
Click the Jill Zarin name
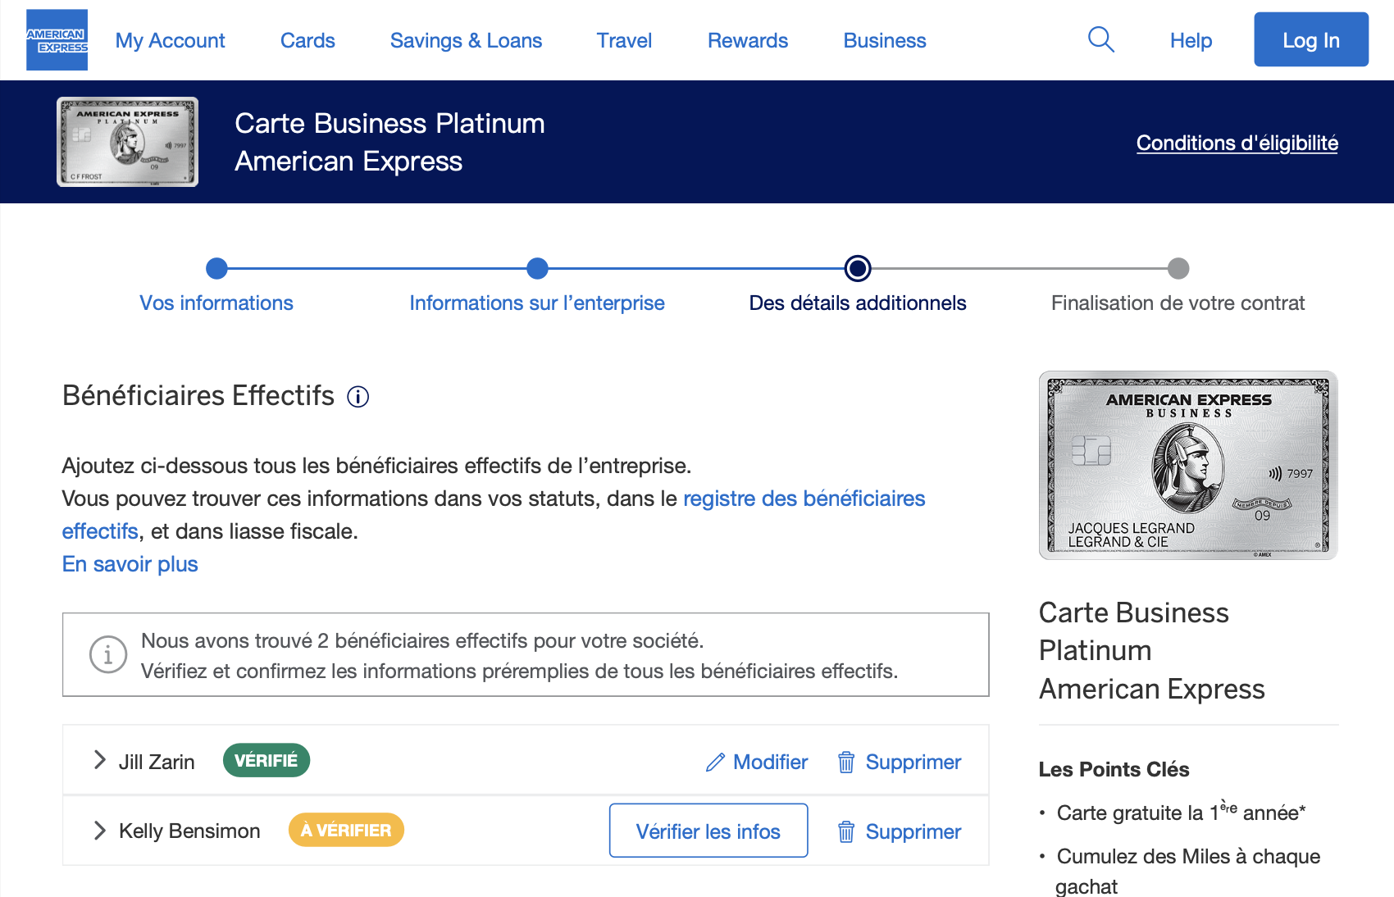click(x=157, y=762)
